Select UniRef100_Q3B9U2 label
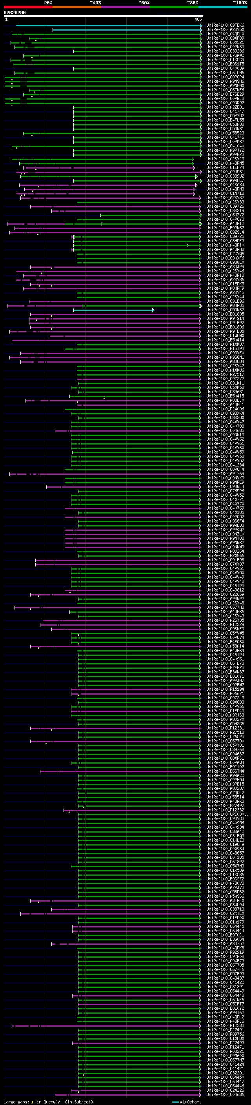Screen dimensions: 251x1105 click(x=225, y=176)
